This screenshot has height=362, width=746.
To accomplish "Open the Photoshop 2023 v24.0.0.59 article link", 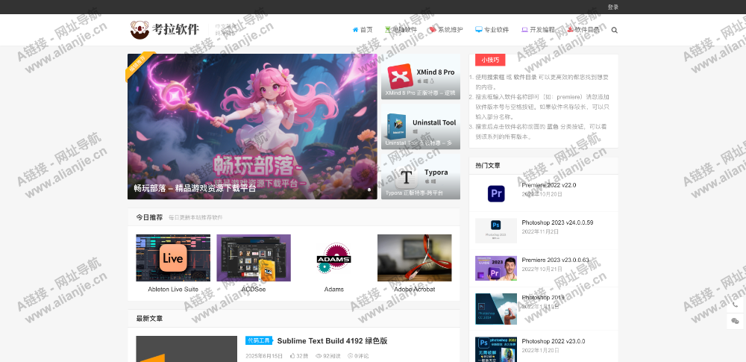I will pyautogui.click(x=557, y=222).
